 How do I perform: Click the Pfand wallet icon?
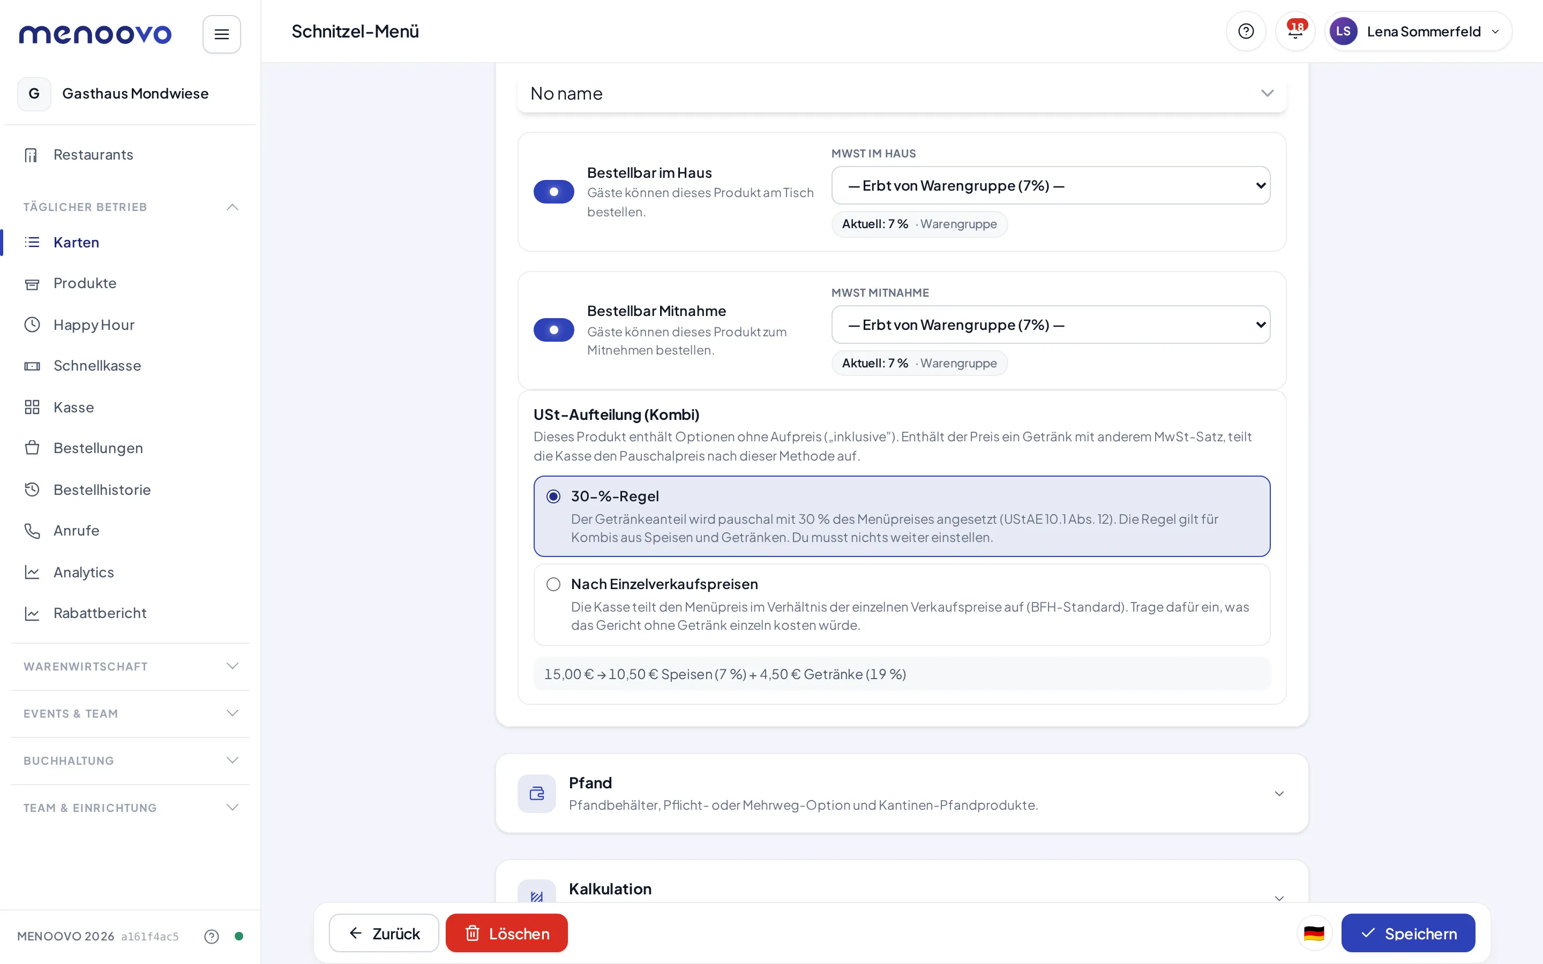(x=536, y=794)
